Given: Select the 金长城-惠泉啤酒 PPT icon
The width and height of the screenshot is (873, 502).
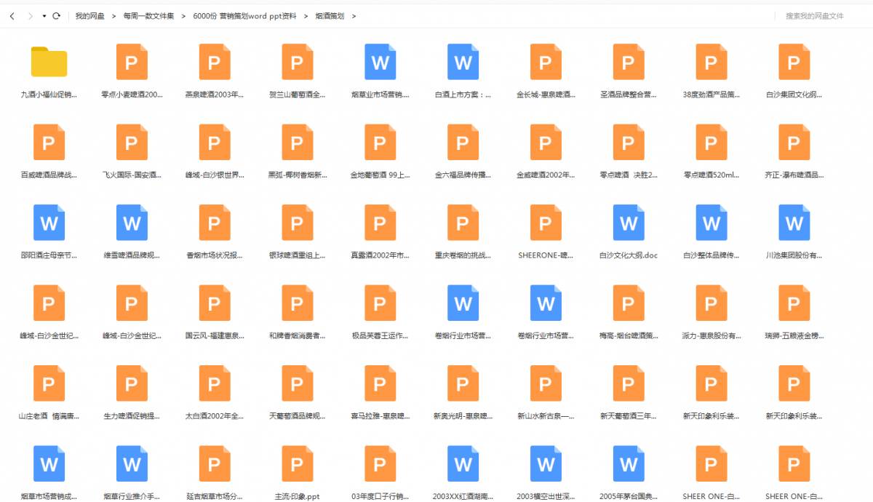Looking at the screenshot, I should [x=546, y=62].
